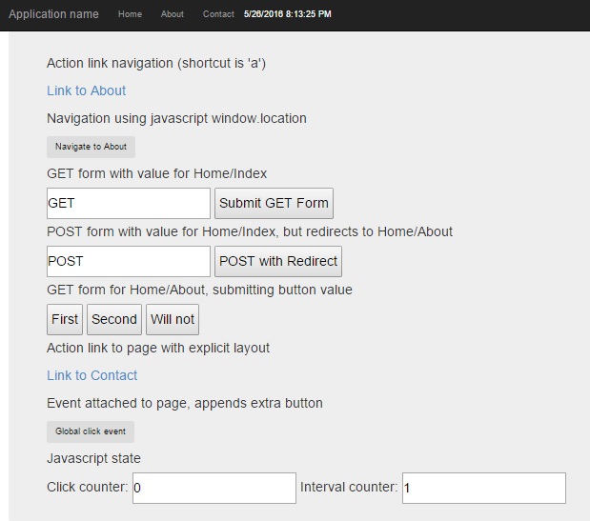
Task: Click the Application name brand link
Action: 53,14
